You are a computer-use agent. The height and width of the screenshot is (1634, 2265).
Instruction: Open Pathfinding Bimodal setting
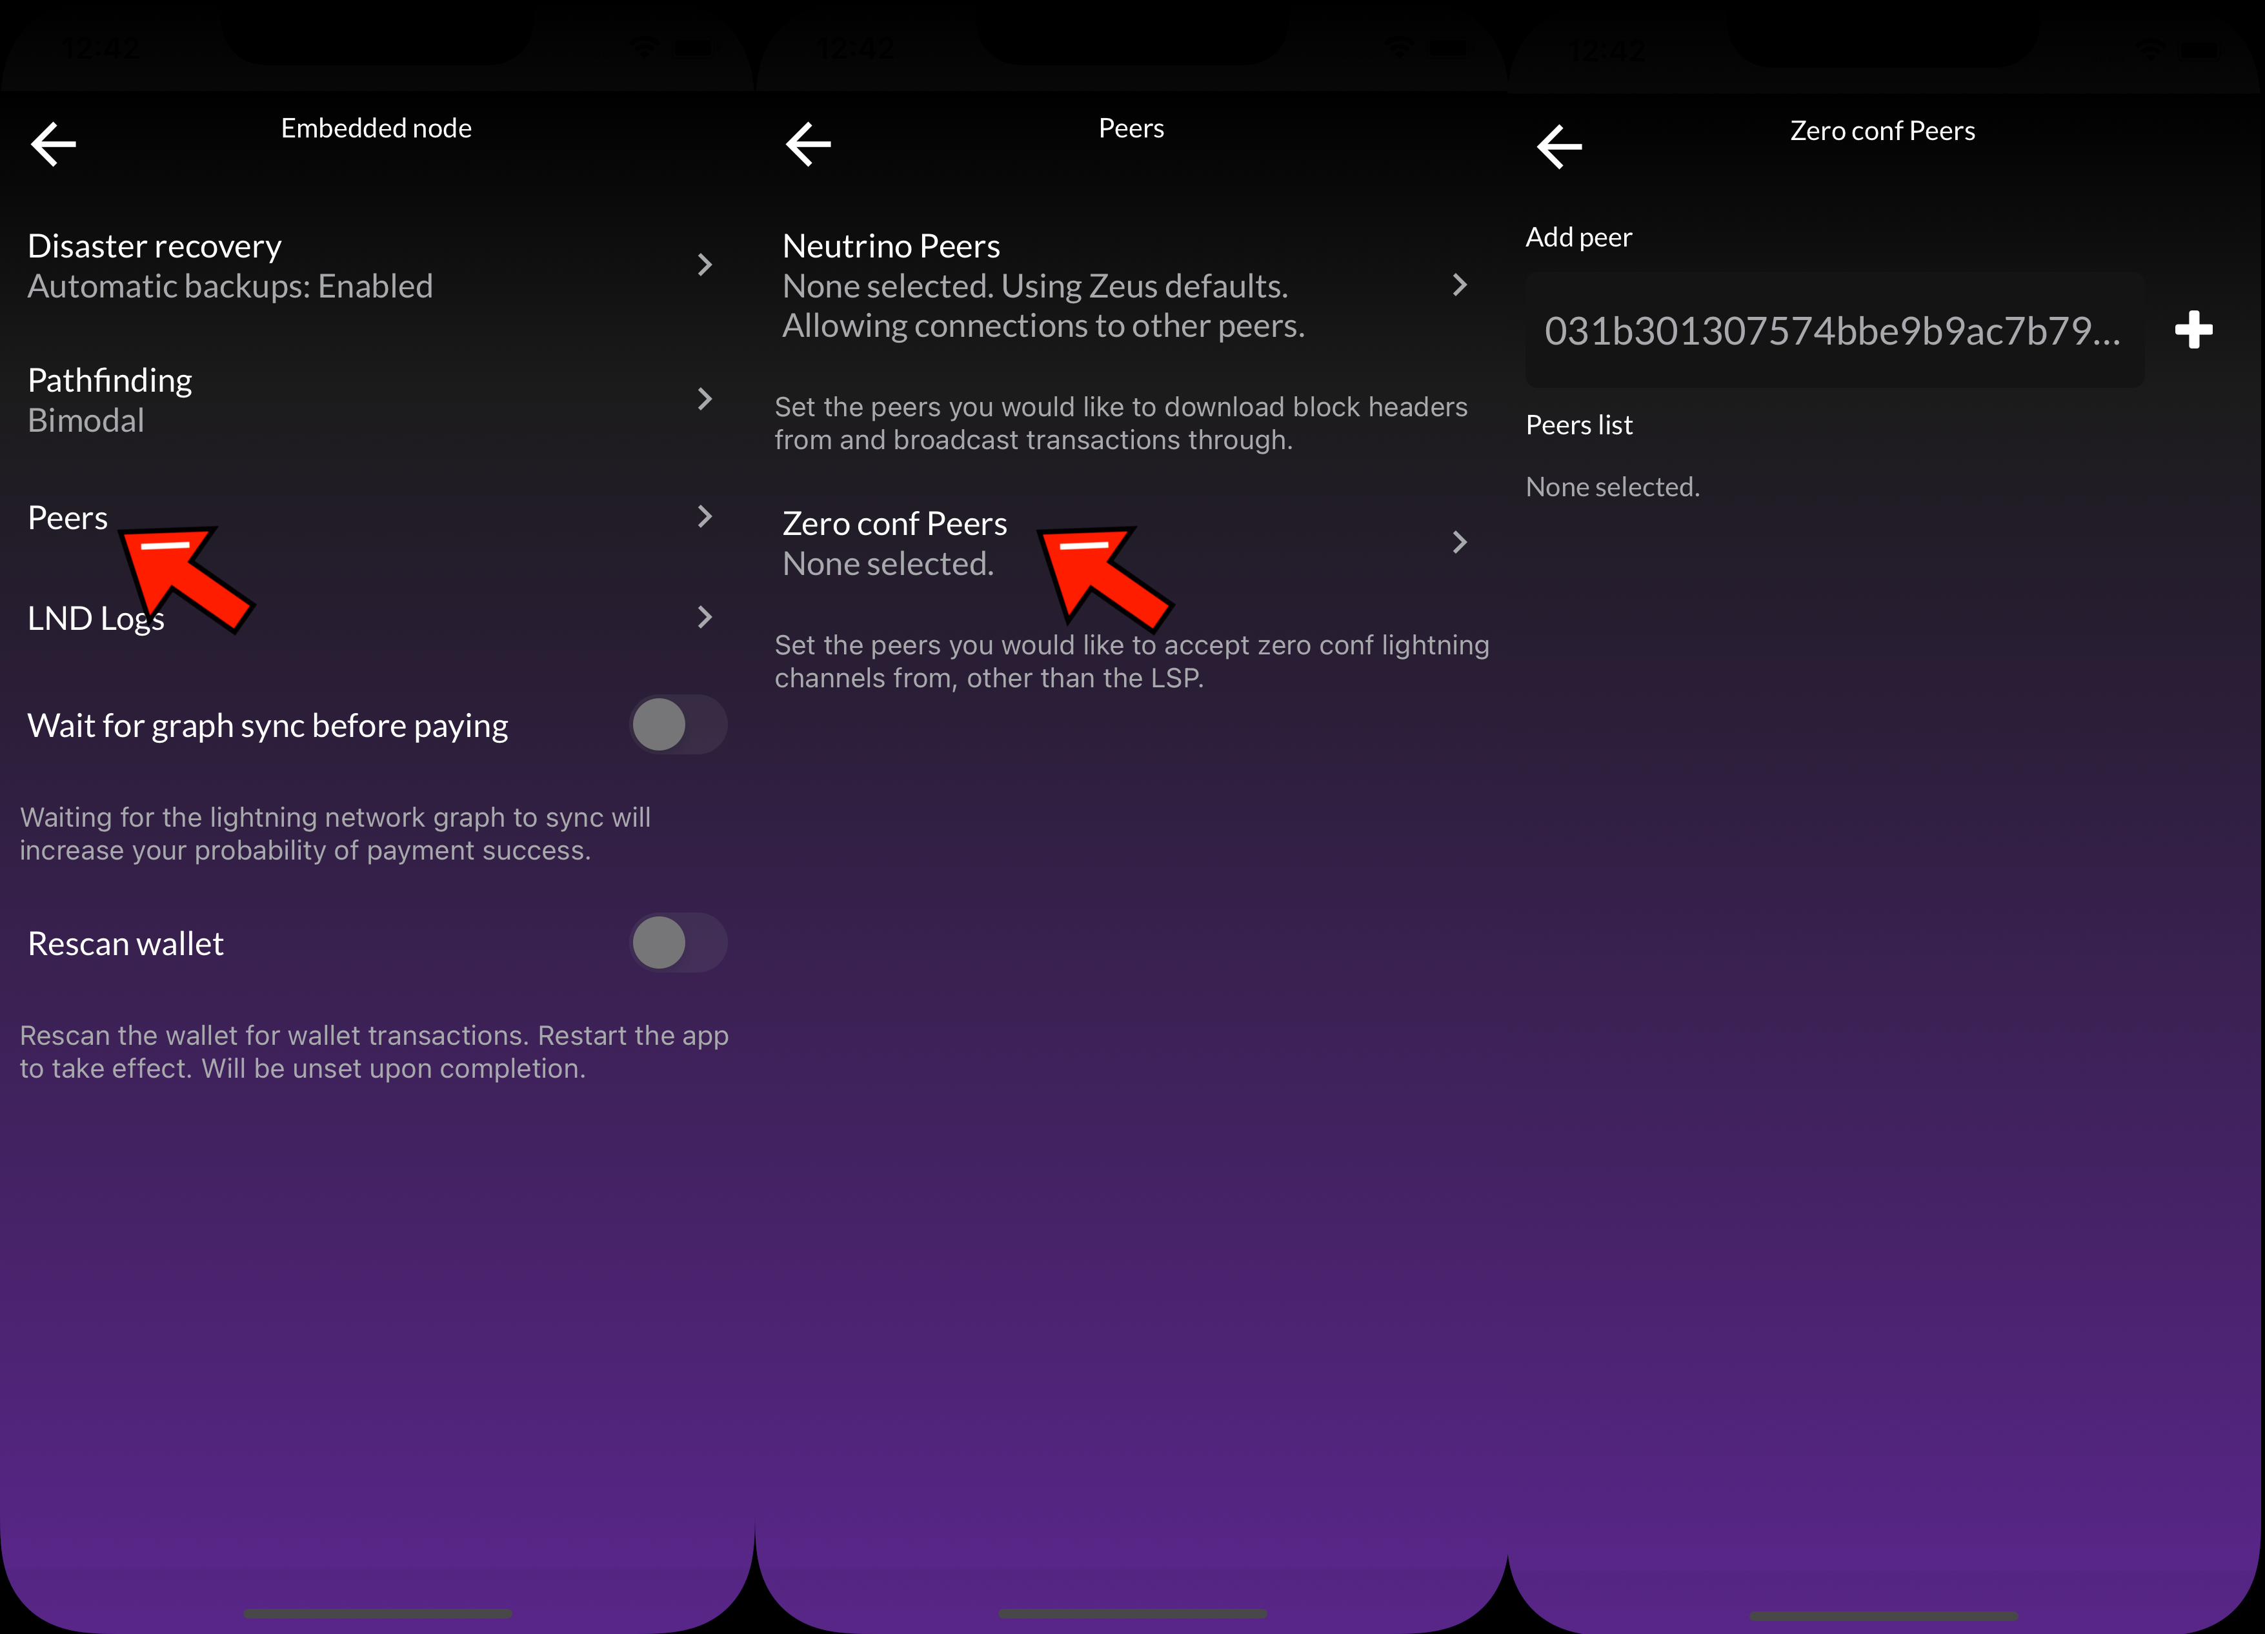pos(110,399)
